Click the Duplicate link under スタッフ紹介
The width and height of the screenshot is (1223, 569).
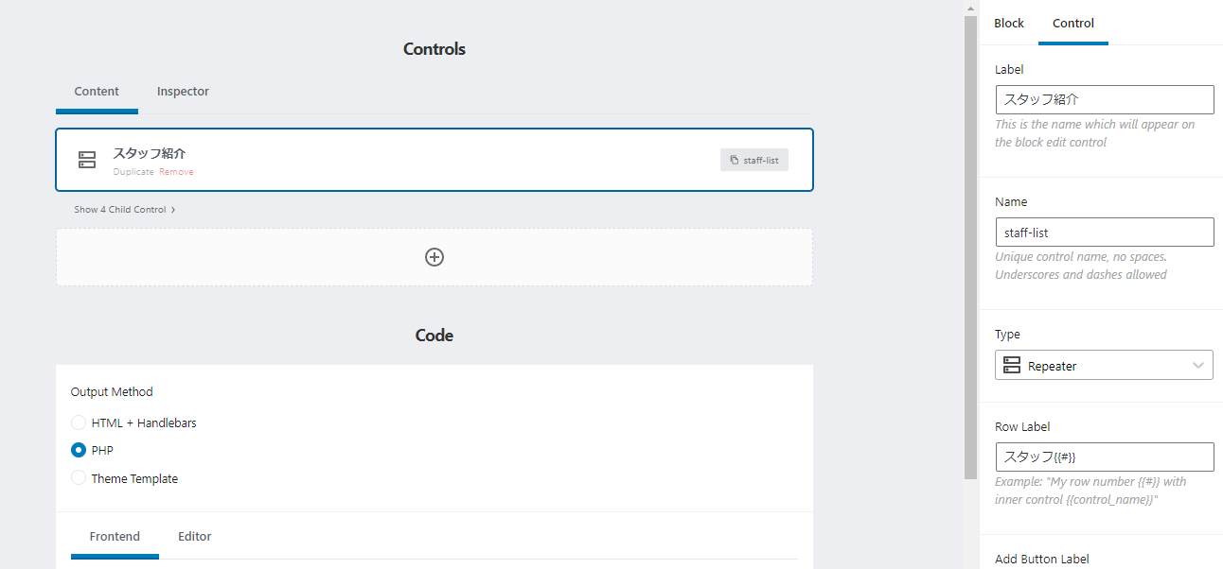click(x=133, y=172)
